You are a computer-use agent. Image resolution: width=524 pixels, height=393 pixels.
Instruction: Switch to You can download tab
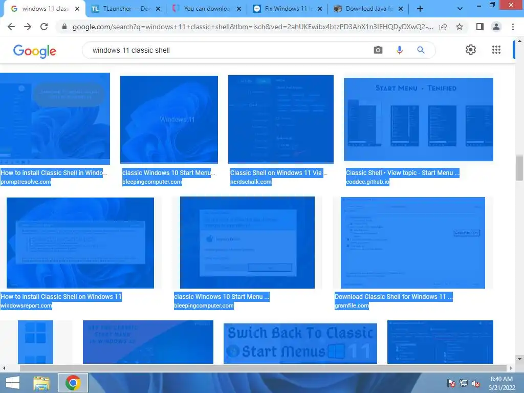(x=206, y=9)
